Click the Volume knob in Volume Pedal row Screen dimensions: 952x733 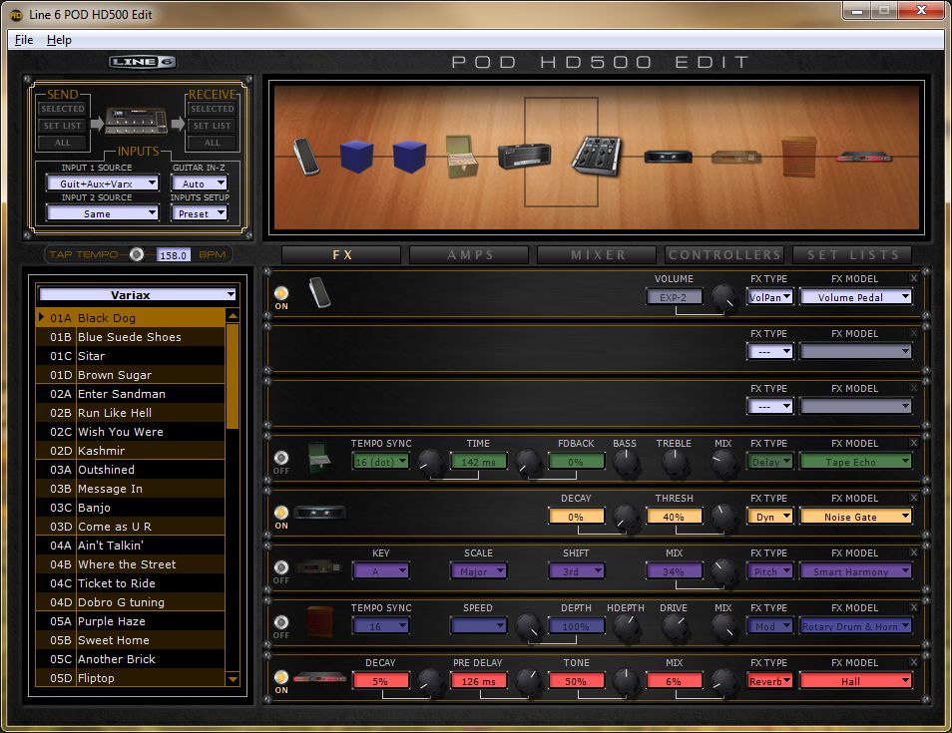(723, 296)
